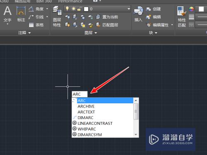Select WHIPARC system variable suggestion
Image resolution: width=207 pixels, height=155 pixels.
pos(103,129)
